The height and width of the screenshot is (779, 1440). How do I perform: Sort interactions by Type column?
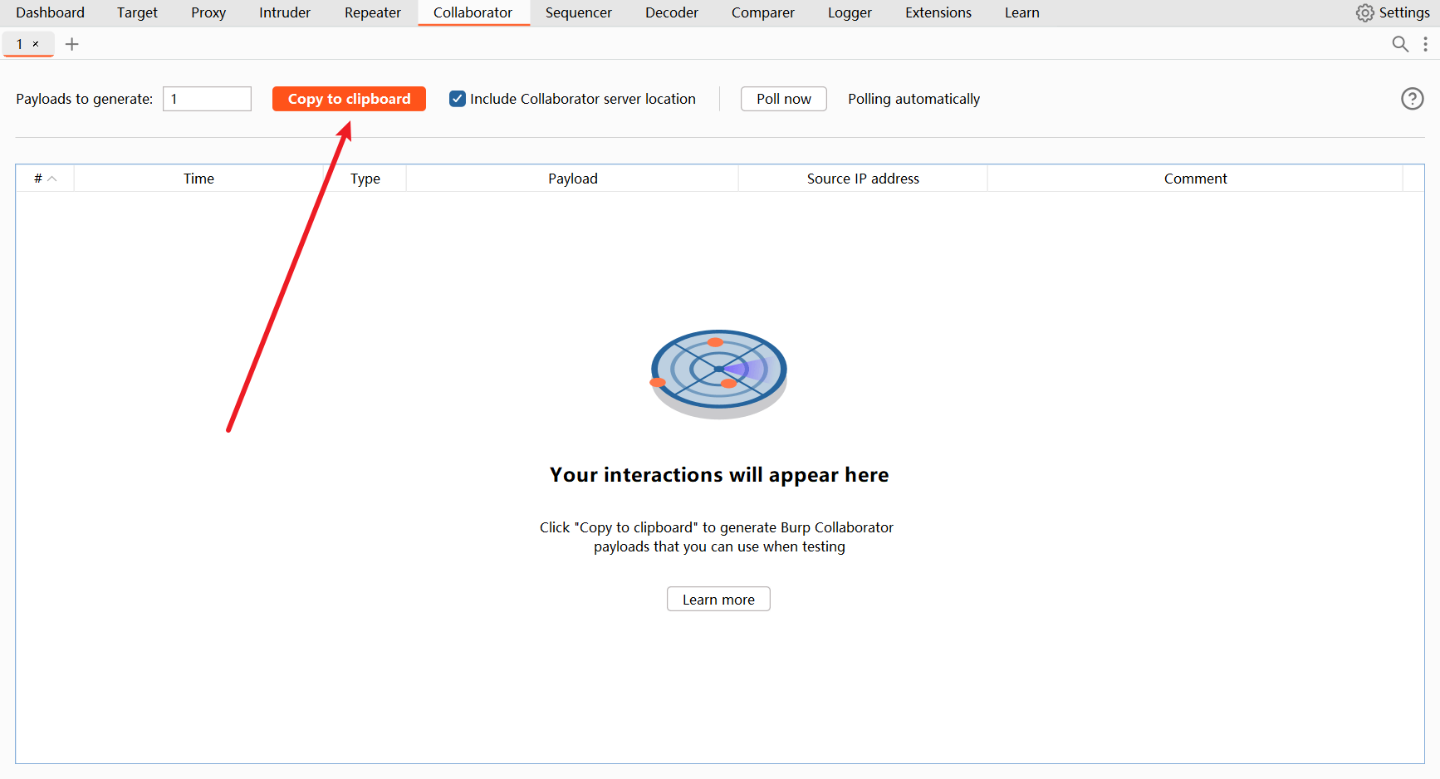[365, 179]
